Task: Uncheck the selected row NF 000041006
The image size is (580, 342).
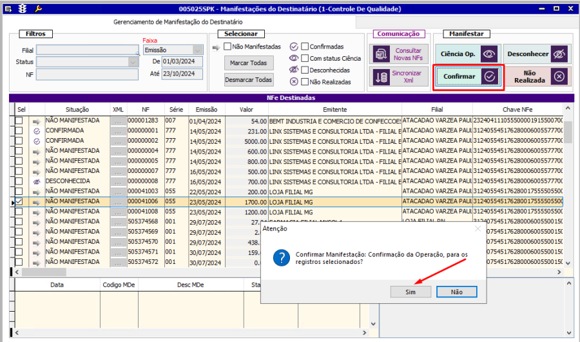Action: pos(19,202)
